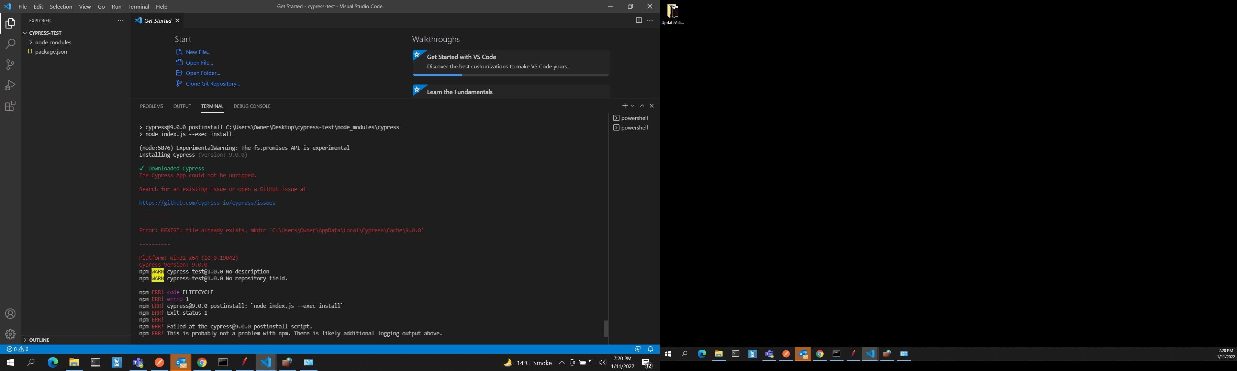Click 'npm ERR! code ELIFECYCLE' terminal line
Image resolution: width=1237 pixels, height=371 pixels.
click(176, 292)
